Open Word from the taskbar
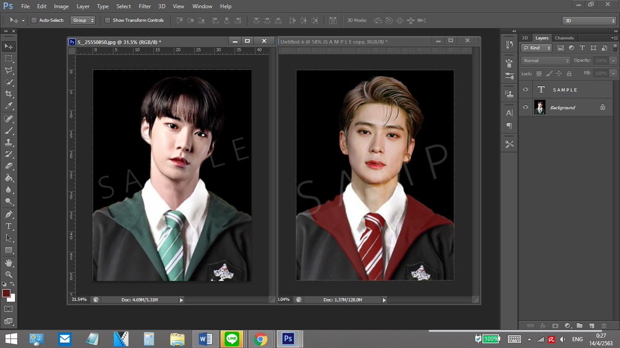 point(205,339)
